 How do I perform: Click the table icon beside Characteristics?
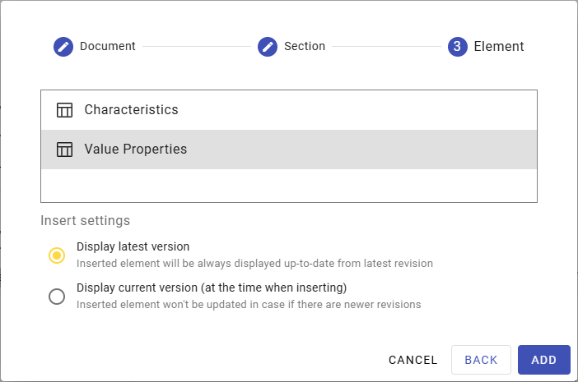point(65,110)
